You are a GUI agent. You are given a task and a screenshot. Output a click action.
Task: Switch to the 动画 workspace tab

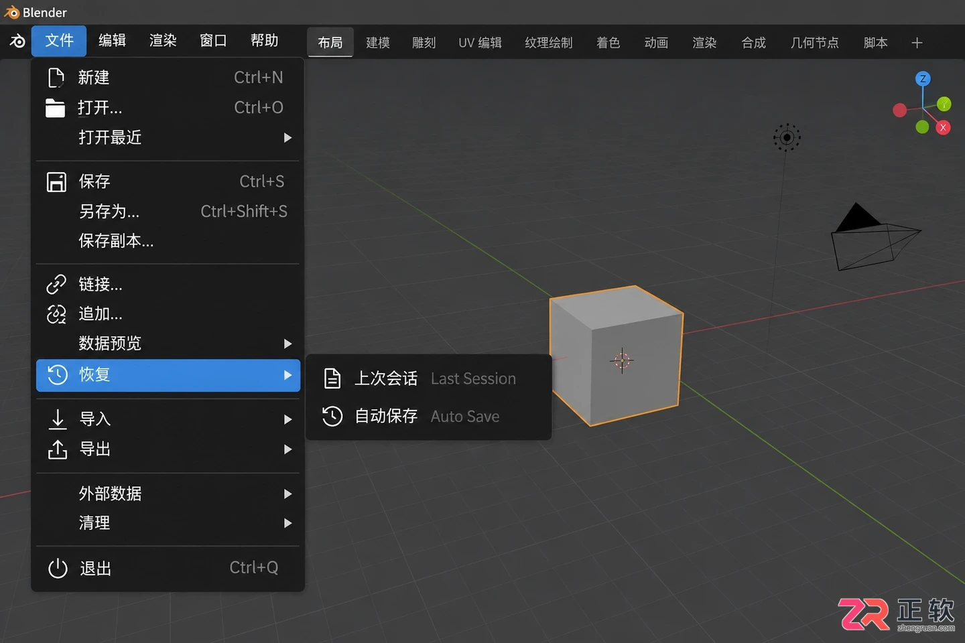657,43
